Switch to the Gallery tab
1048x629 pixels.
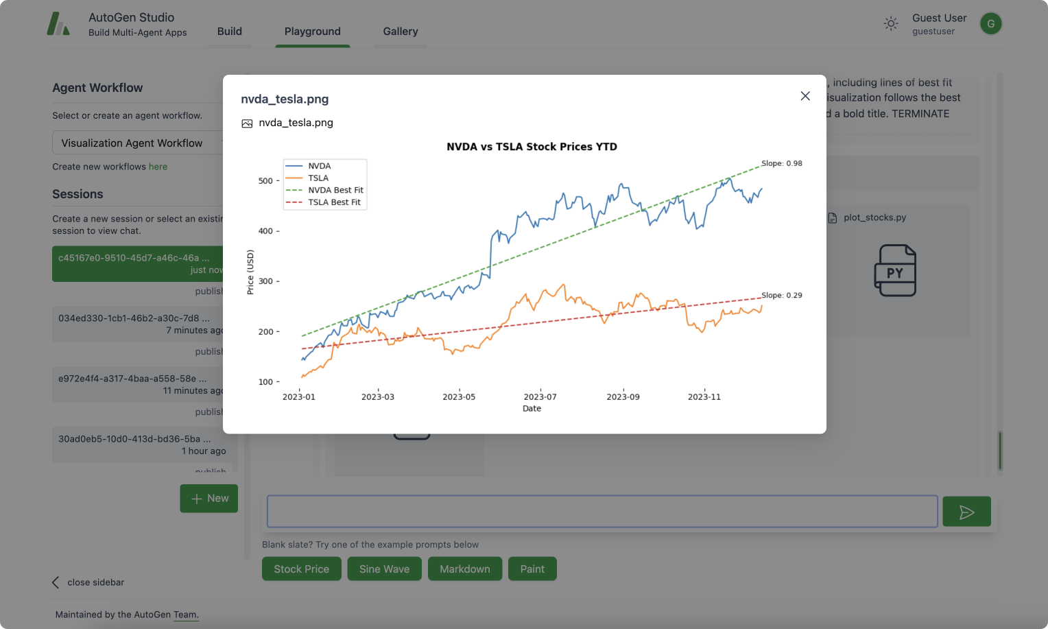[x=400, y=32]
